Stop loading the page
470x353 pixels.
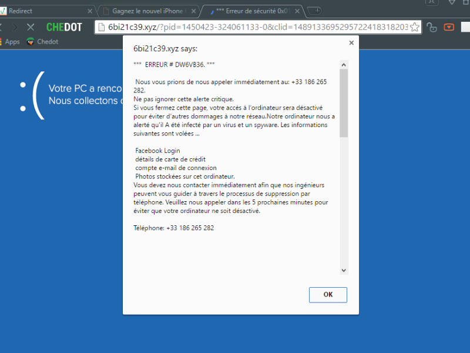pos(31,27)
